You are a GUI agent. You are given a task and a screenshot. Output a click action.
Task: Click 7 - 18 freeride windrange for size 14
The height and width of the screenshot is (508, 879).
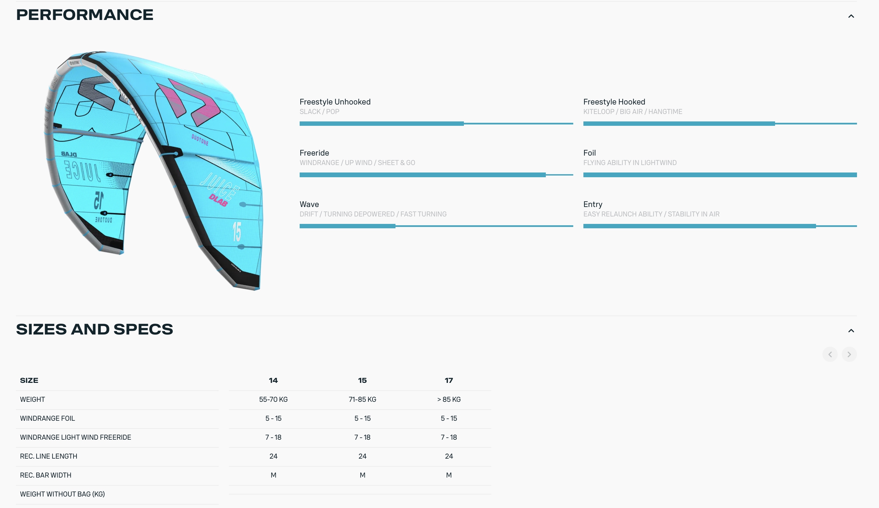pos(273,437)
